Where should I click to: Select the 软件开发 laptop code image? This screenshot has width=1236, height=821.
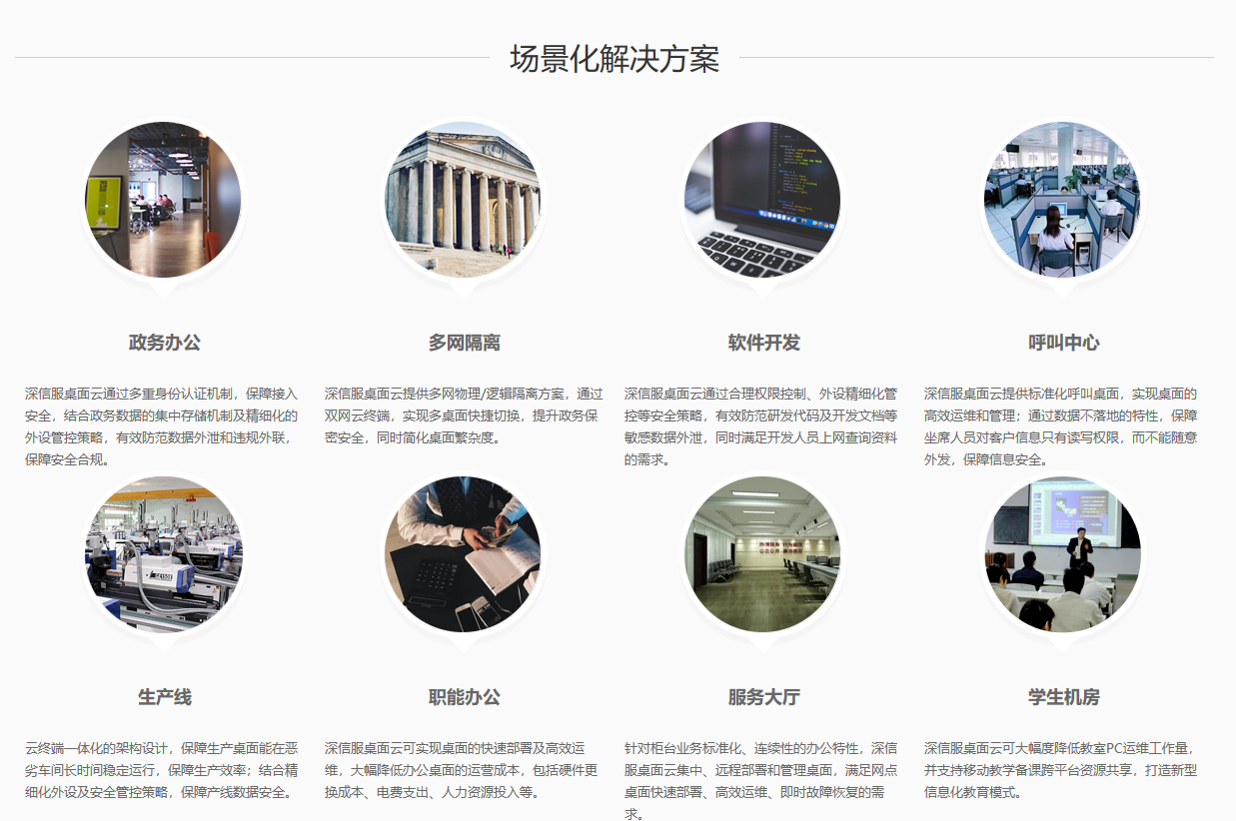pyautogui.click(x=762, y=200)
